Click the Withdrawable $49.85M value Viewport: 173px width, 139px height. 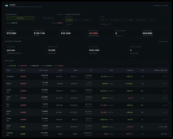147,33
